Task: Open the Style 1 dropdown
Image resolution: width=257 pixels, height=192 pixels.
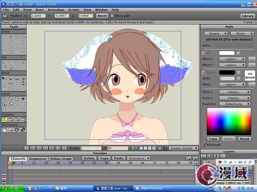Action: click(235, 92)
